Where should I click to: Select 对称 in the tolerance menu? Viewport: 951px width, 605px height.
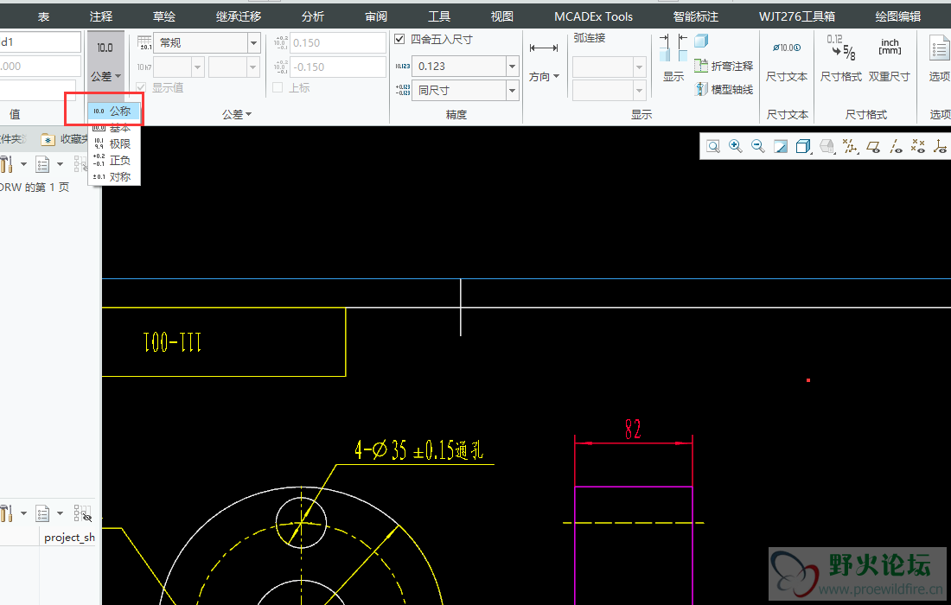[114, 176]
